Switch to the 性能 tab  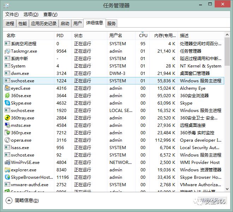pos(23,24)
